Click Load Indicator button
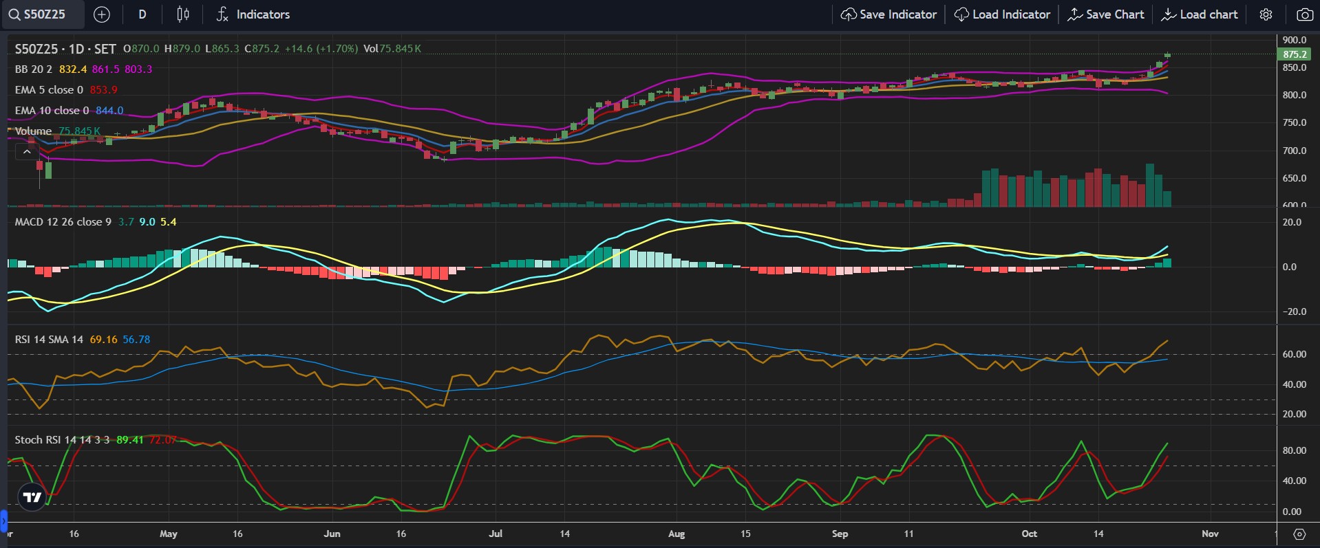 tap(1002, 14)
